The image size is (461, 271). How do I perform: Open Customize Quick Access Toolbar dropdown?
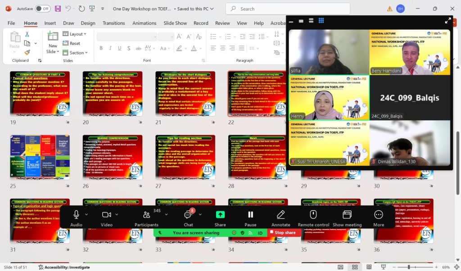[x=103, y=9]
